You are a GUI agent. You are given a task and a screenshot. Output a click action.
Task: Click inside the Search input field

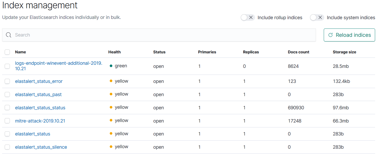pyautogui.click(x=104, y=35)
